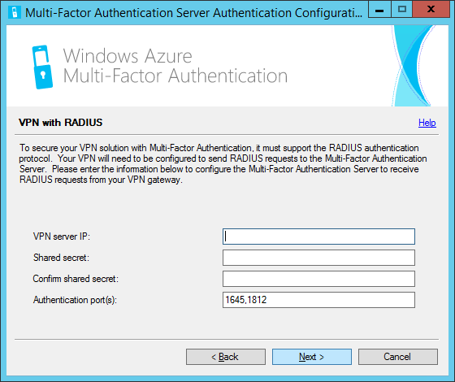
Task: Close the wizard with the red X
Action: click(431, 10)
